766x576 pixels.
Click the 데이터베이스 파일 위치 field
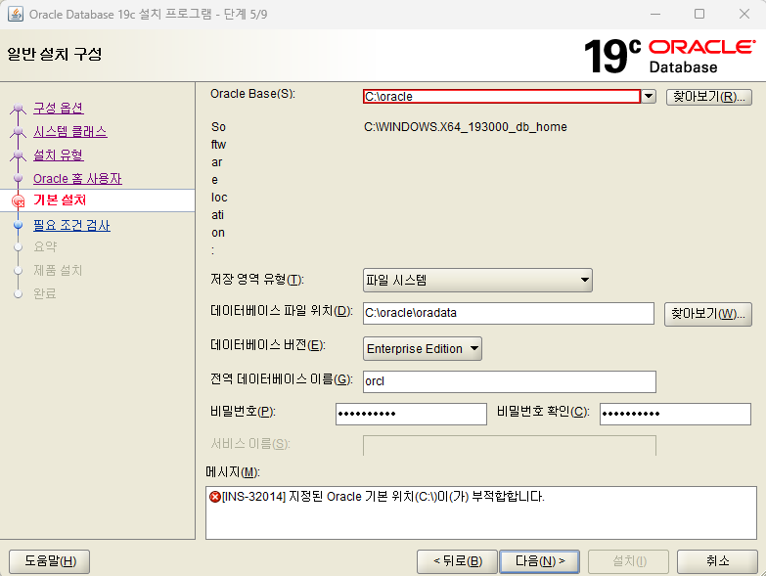508,313
